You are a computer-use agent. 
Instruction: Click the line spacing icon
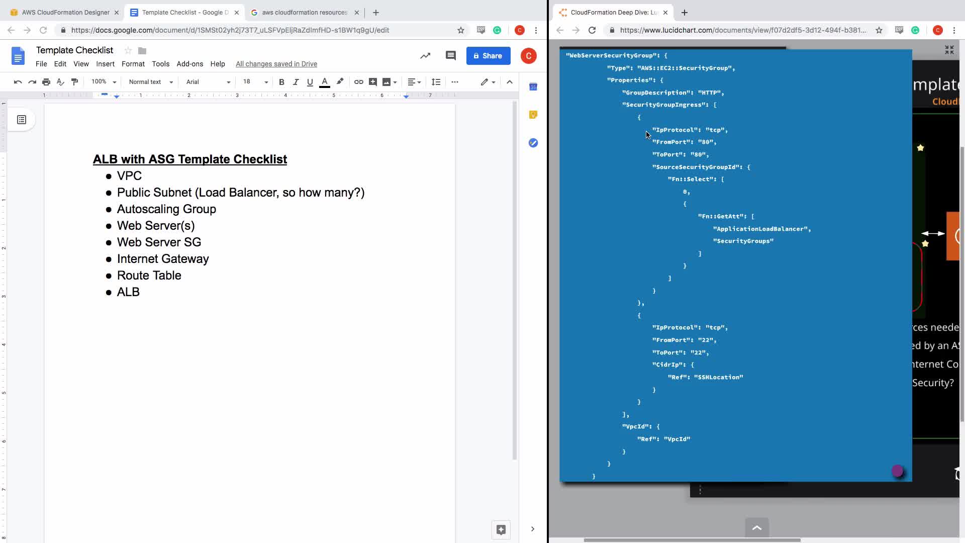click(436, 82)
